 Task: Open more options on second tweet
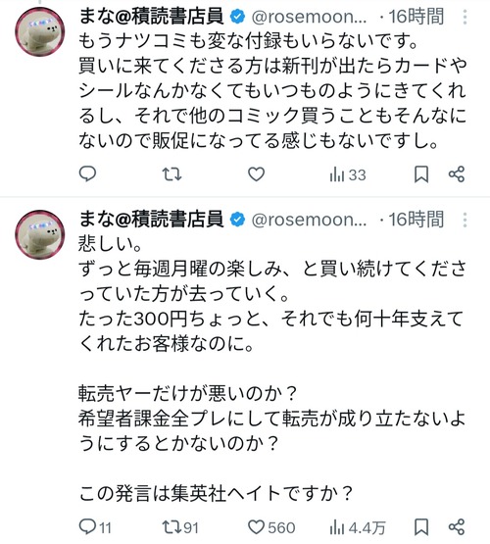tap(465, 220)
